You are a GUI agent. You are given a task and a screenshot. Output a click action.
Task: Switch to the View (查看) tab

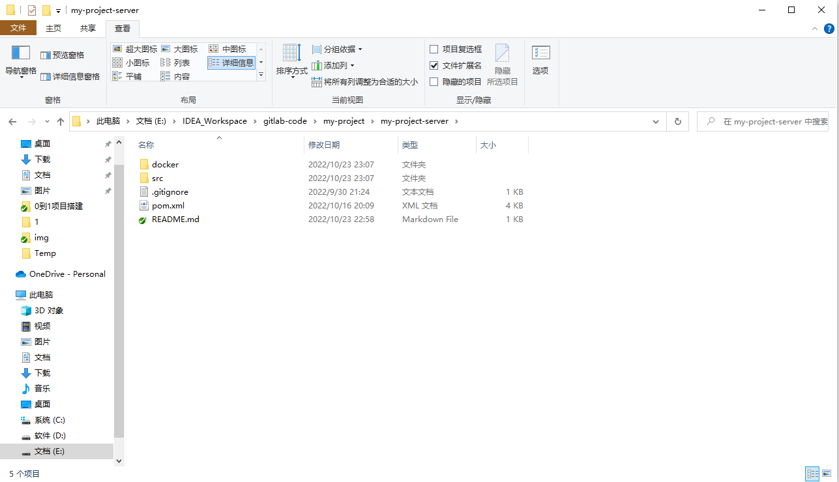tap(123, 28)
